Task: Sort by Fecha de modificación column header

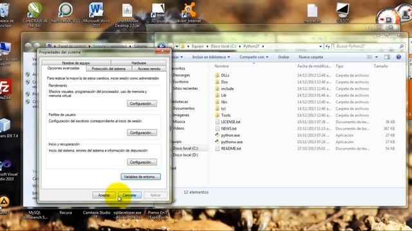Action: pyautogui.click(x=314, y=66)
